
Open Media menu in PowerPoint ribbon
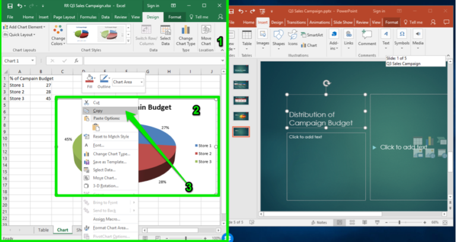point(418,39)
